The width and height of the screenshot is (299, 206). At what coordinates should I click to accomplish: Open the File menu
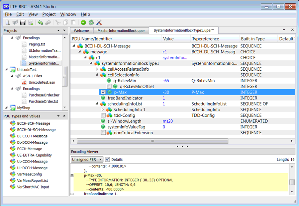tap(8, 14)
